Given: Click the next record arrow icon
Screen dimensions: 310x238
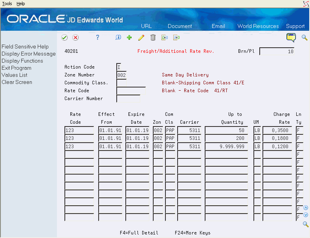Looking at the screenshot, I should 176,37.
